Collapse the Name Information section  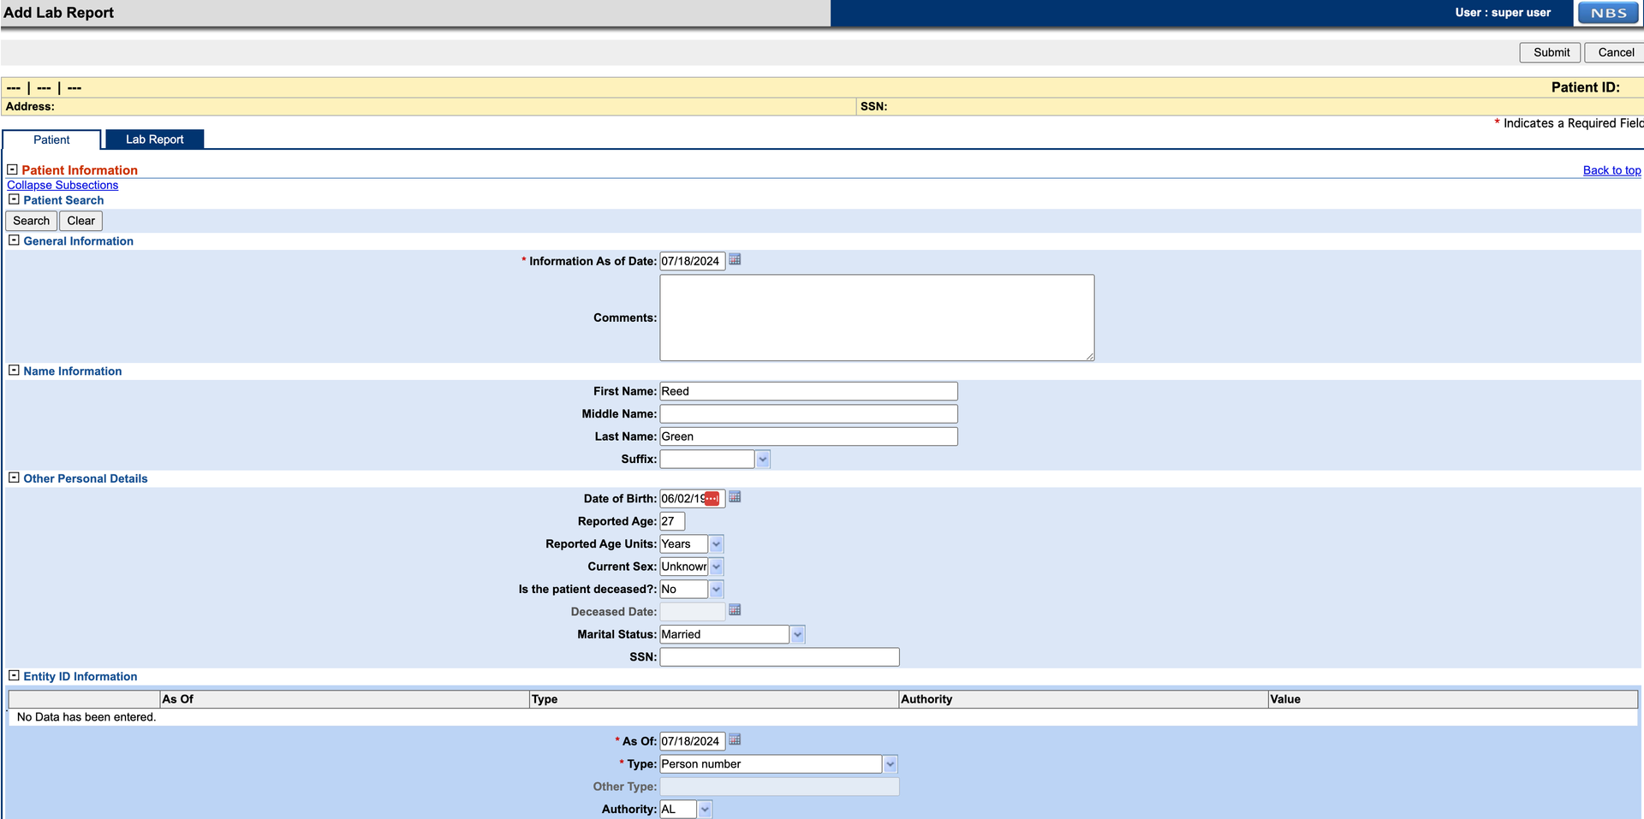pos(13,371)
